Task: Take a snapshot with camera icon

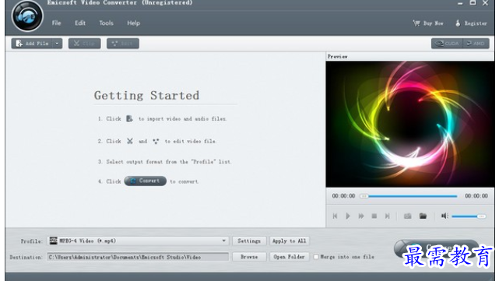Action: (x=408, y=216)
